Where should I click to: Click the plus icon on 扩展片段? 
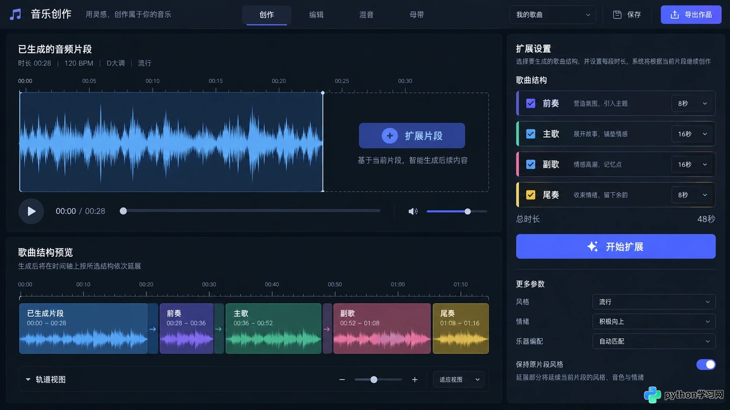click(389, 136)
